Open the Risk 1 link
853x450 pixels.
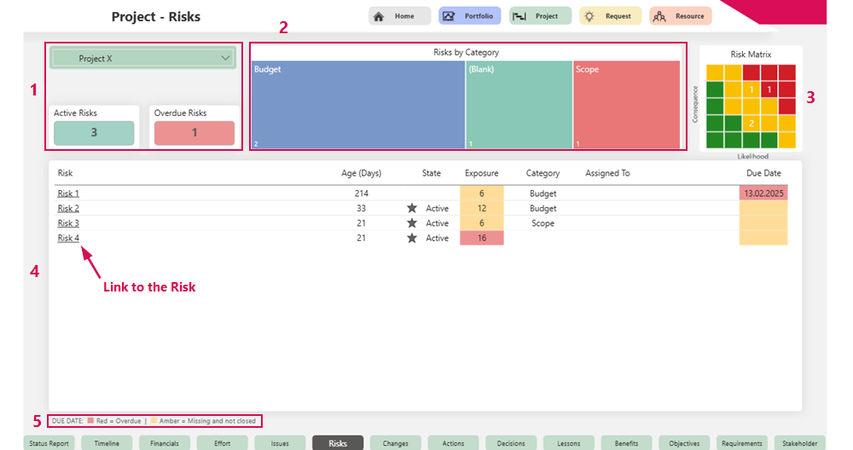pyautogui.click(x=68, y=193)
